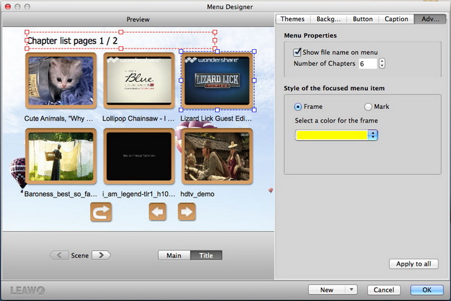This screenshot has height=301, width=451.
Task: Switch to the Themes tab
Action: coord(293,19)
